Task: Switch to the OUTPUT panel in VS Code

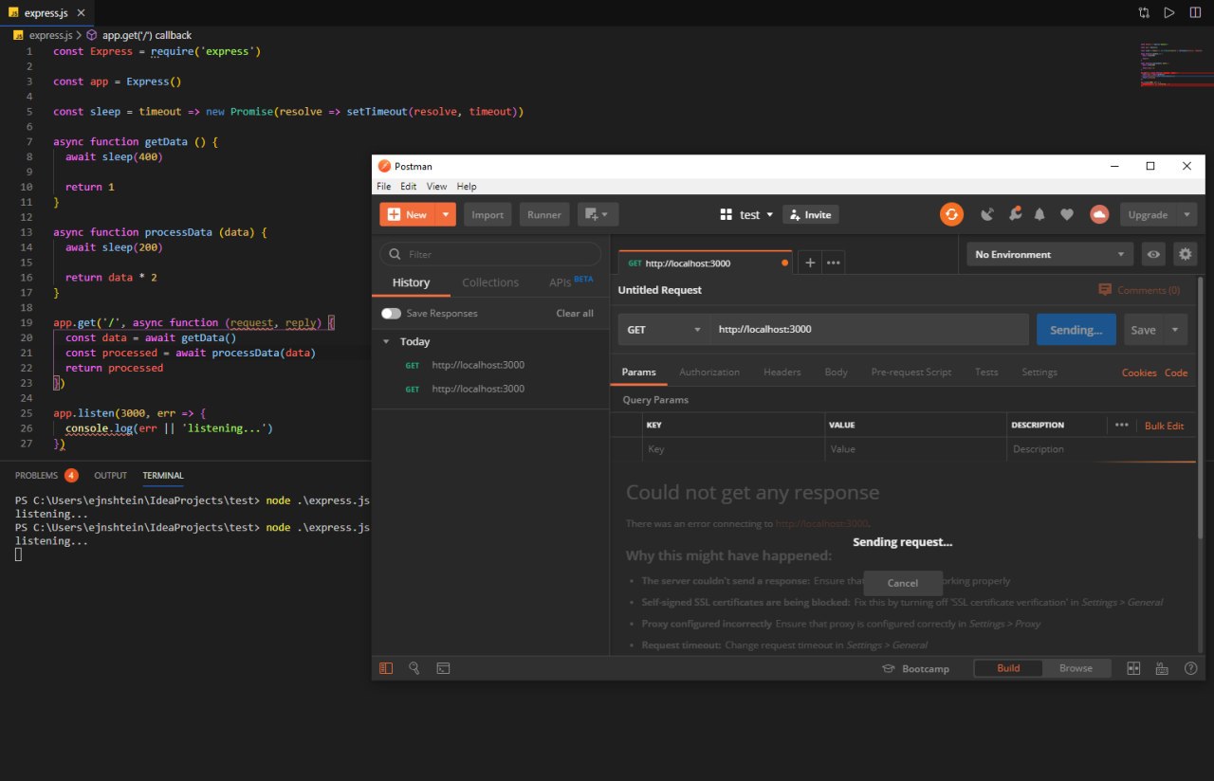Action: point(110,476)
